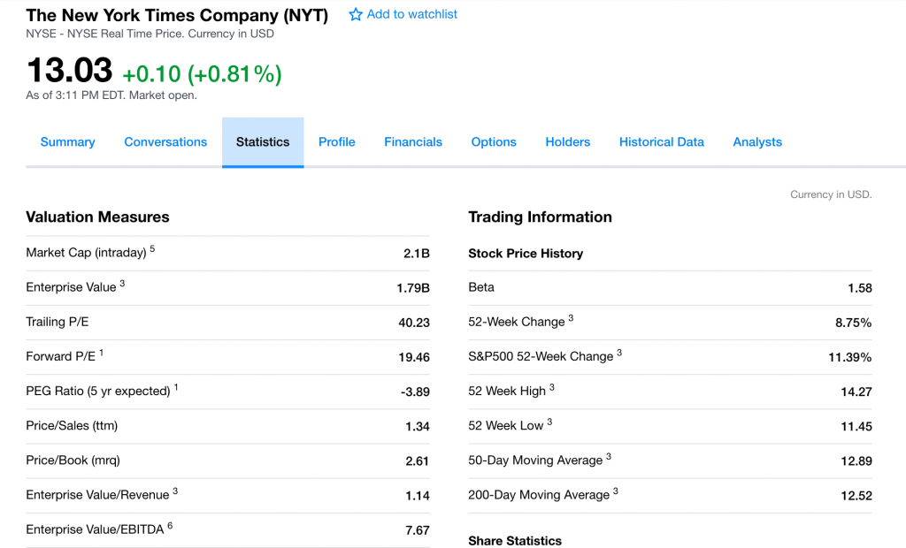
Task: Click the price change +0.10 (+0.81%)
Action: point(203,74)
